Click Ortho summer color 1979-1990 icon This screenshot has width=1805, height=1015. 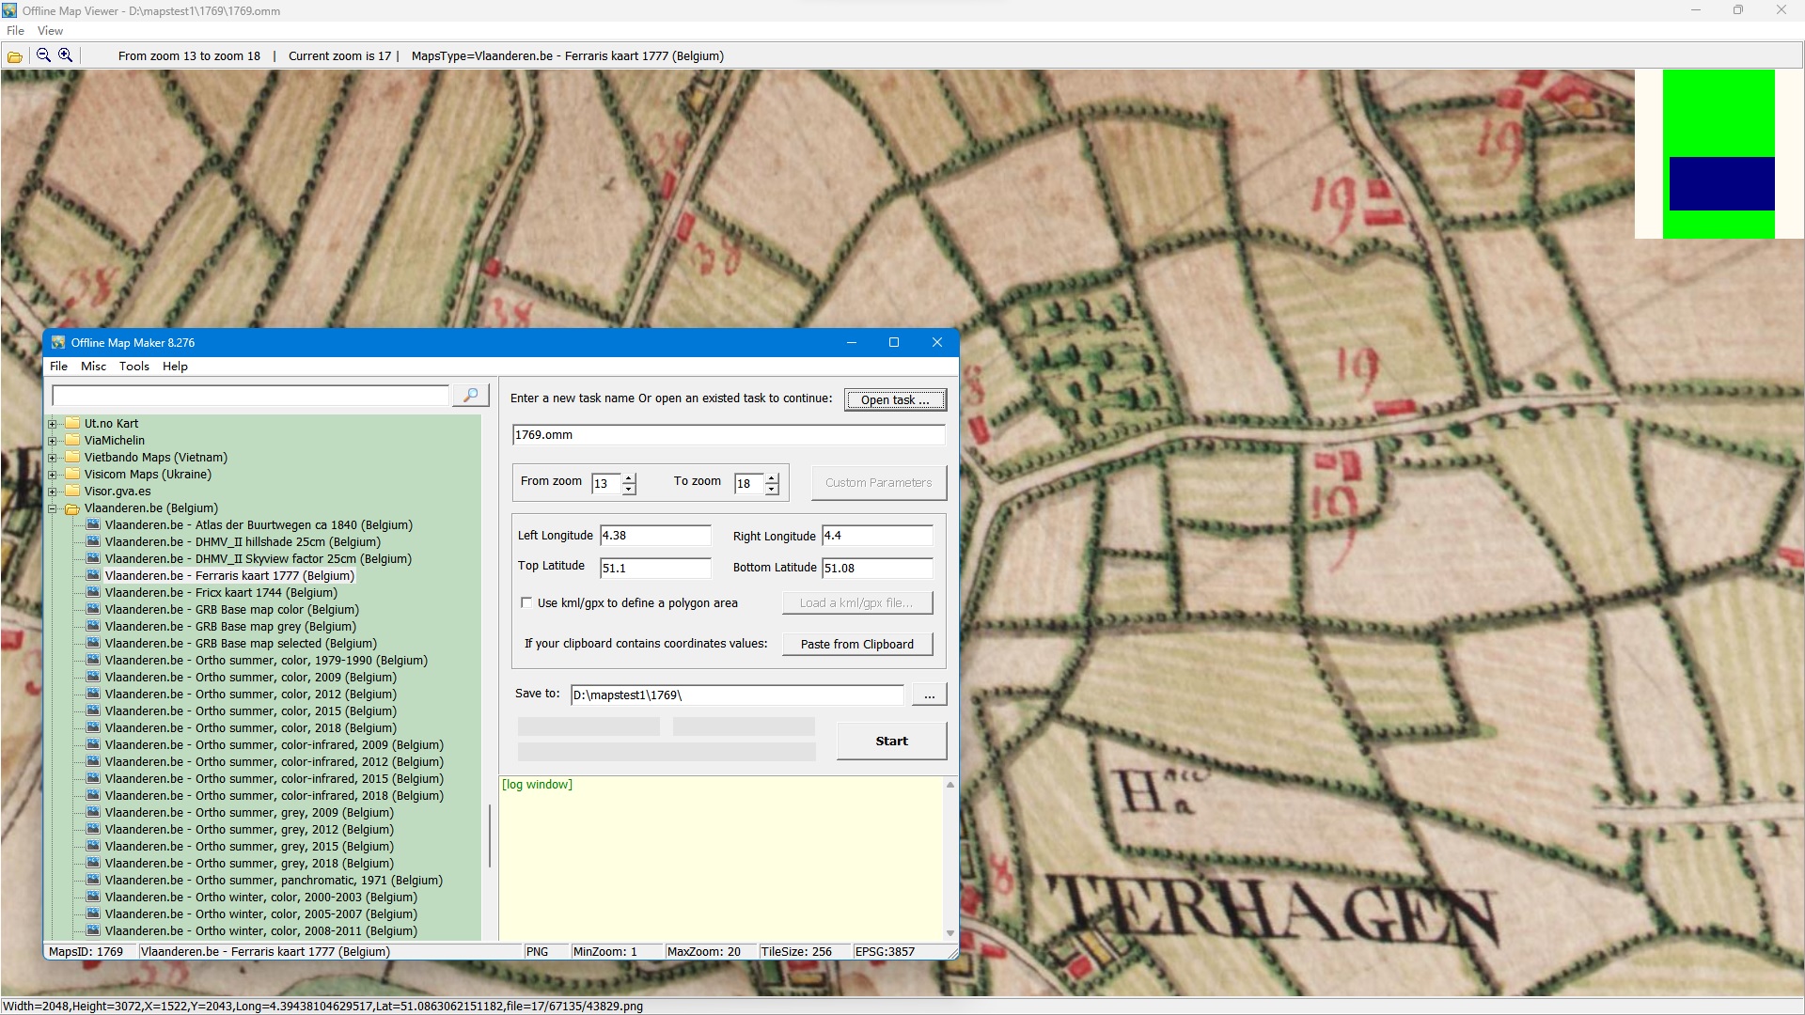tap(93, 660)
